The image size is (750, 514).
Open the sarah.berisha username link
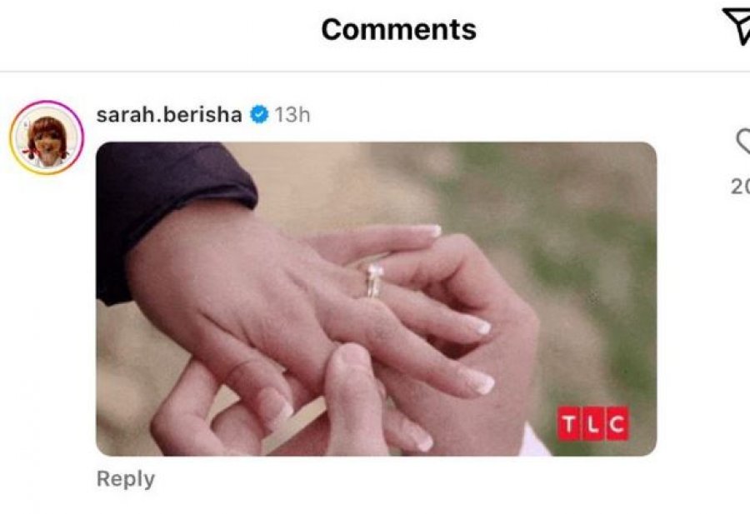point(169,115)
